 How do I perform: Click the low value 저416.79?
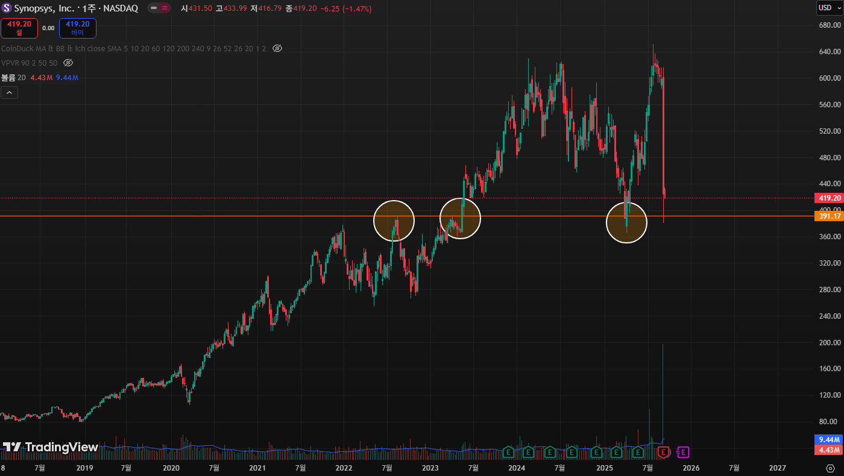(266, 8)
